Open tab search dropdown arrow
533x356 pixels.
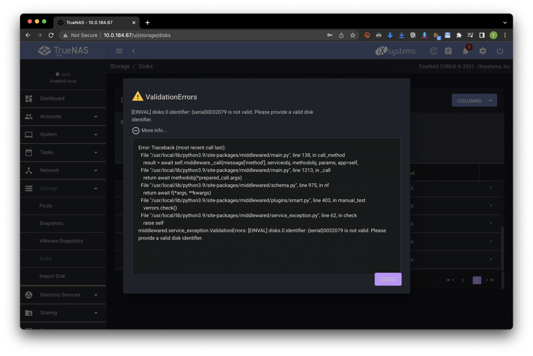click(x=505, y=23)
